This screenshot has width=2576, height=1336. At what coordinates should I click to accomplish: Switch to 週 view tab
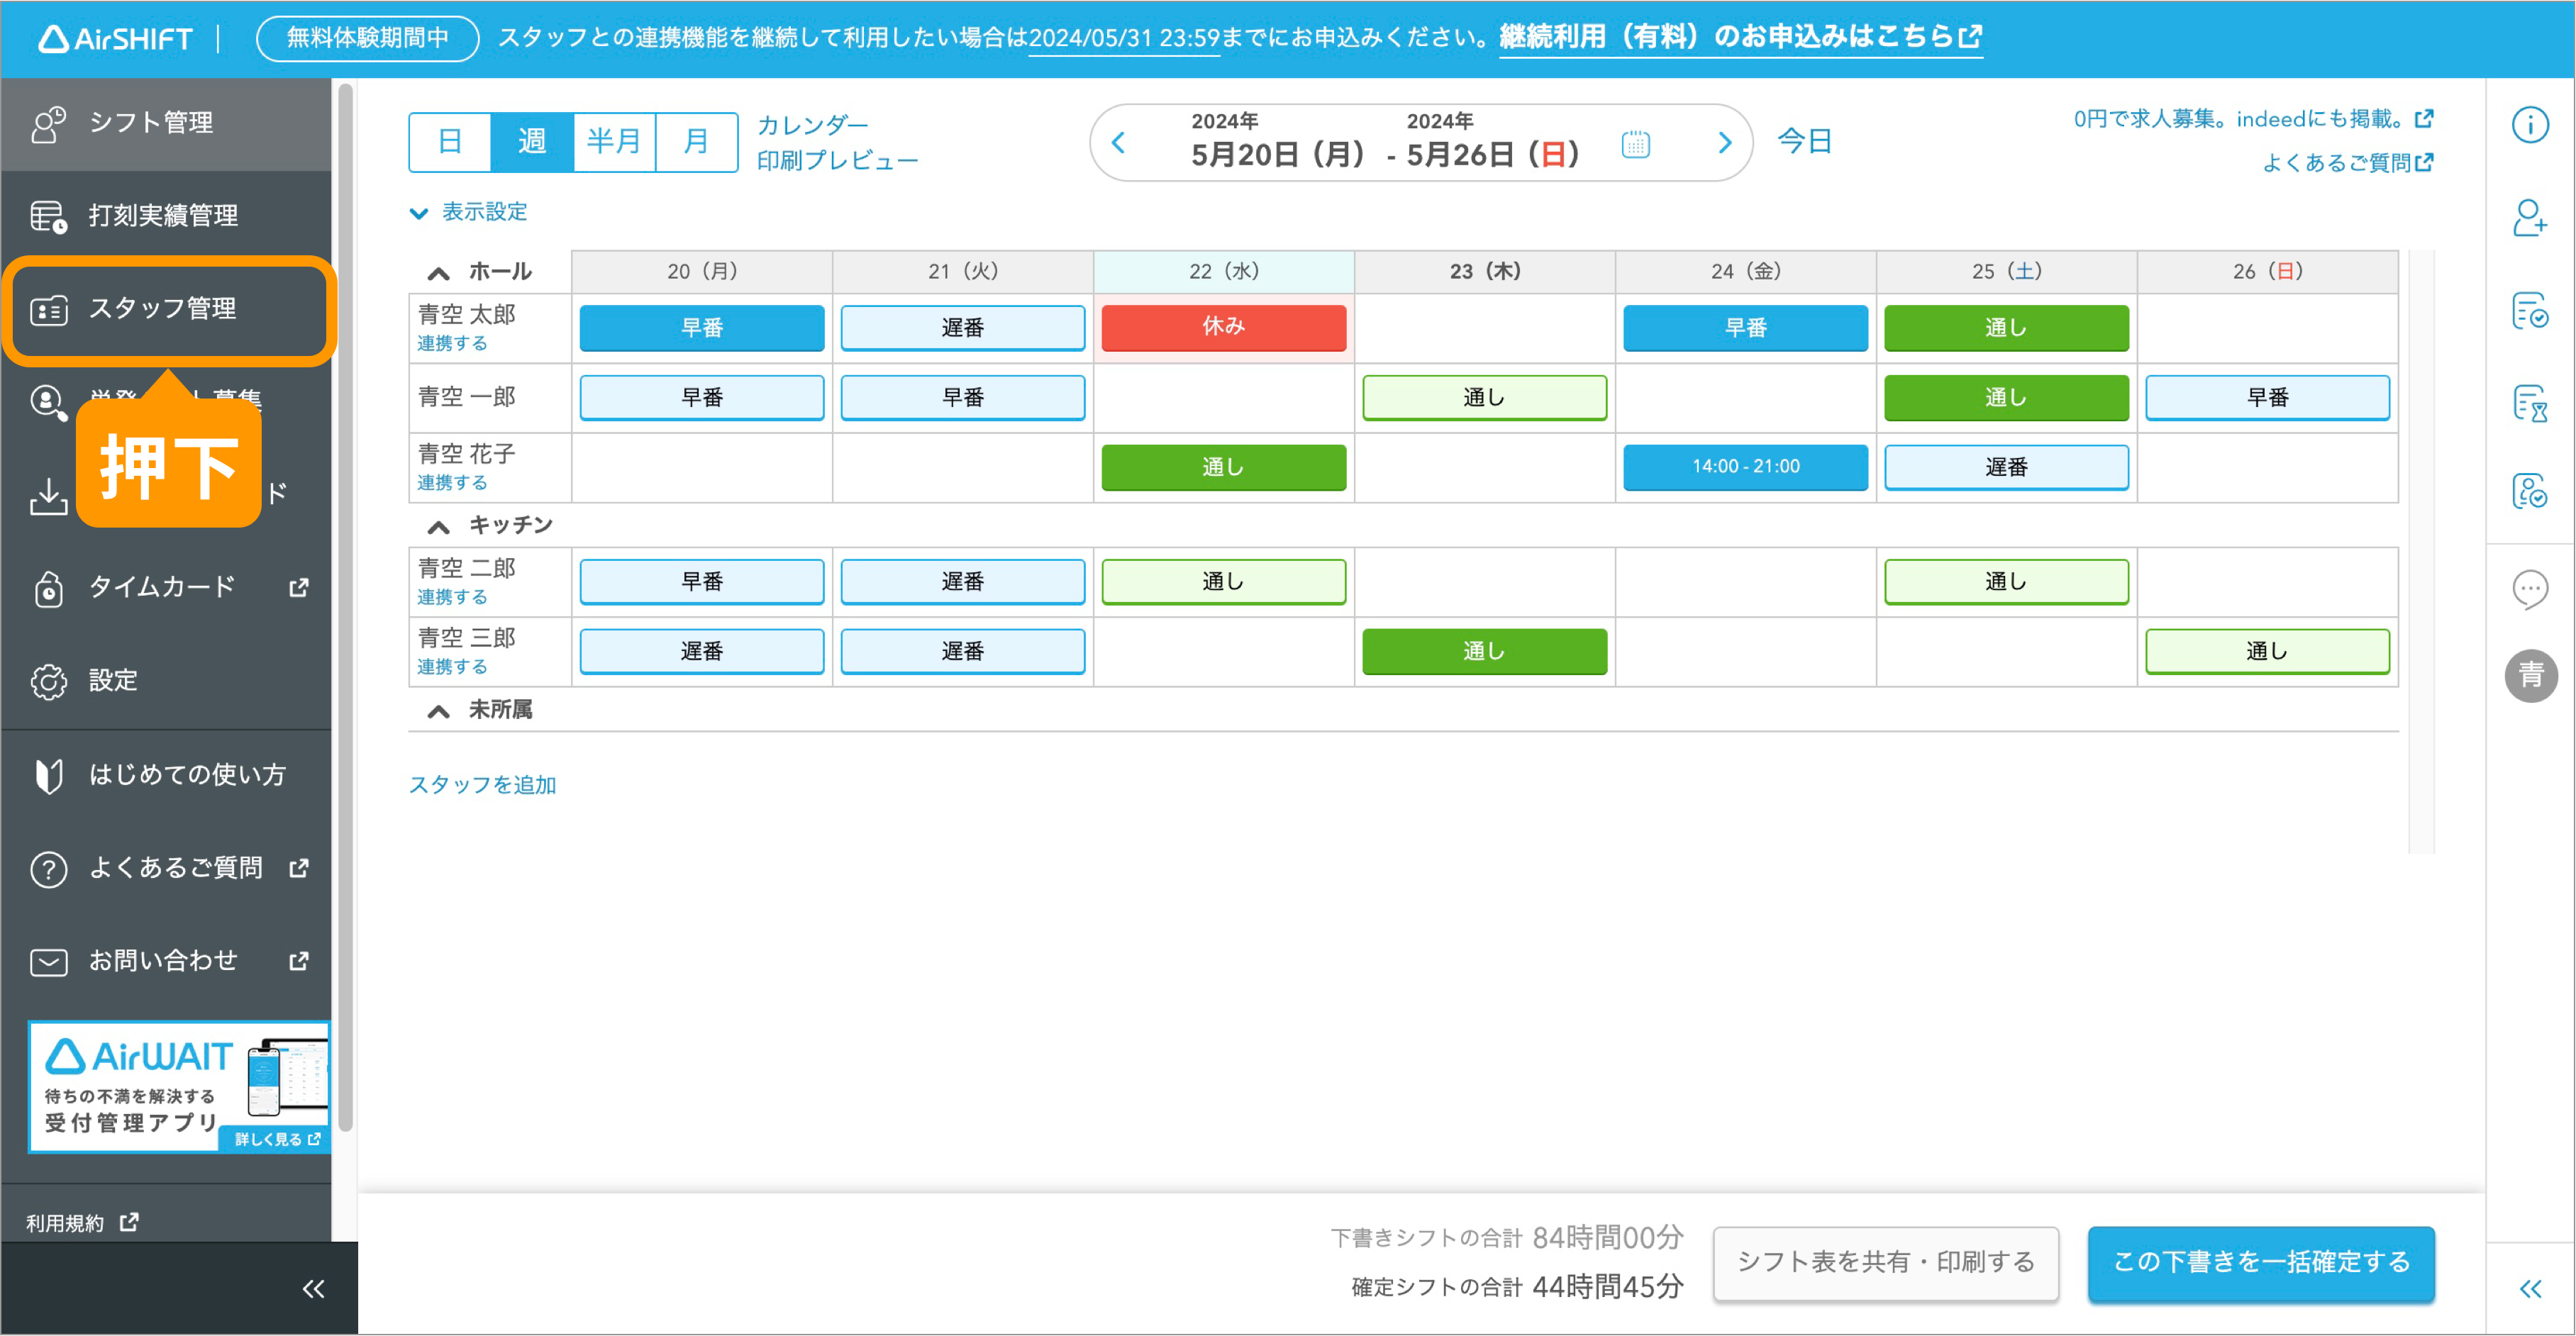pyautogui.click(x=532, y=142)
